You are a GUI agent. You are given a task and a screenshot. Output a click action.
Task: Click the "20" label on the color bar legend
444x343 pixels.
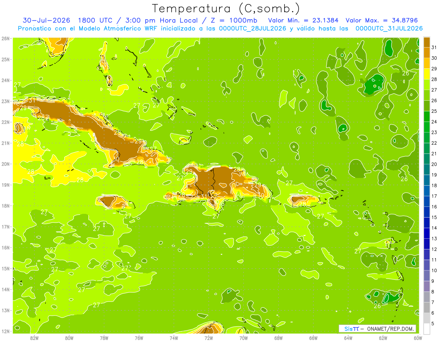[434, 164]
